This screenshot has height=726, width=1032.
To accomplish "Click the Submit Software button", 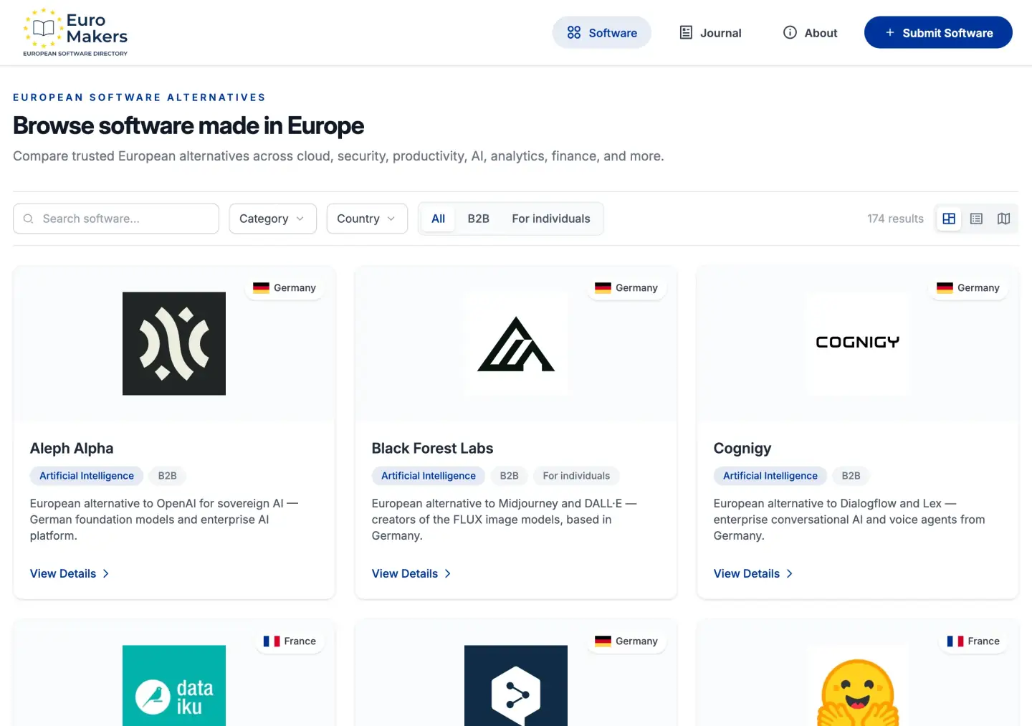I will (938, 33).
